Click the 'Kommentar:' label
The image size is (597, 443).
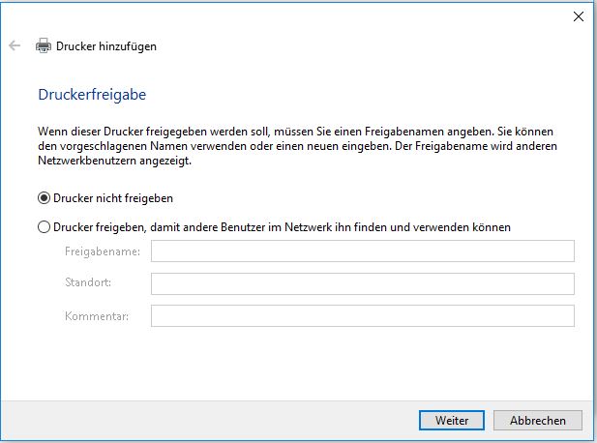(x=97, y=316)
